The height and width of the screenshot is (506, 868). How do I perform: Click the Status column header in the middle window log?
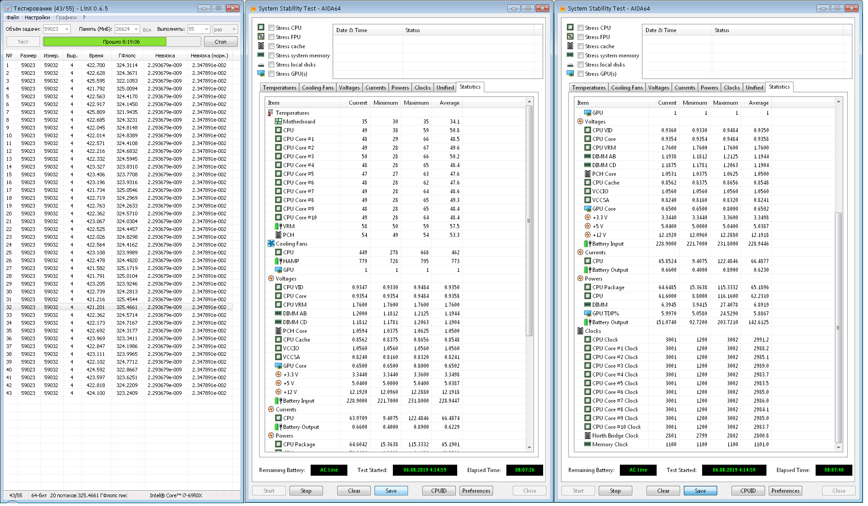tap(468, 30)
